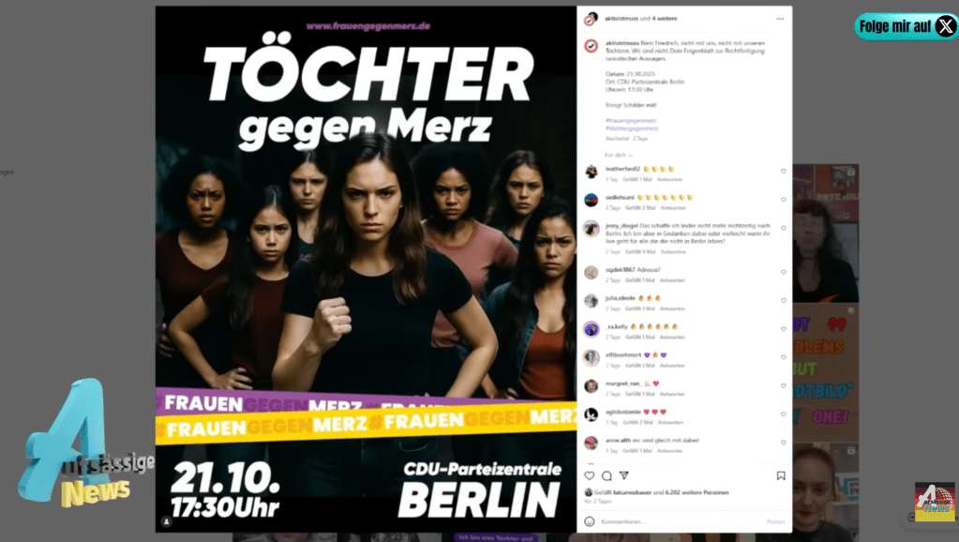Reply to ogdek1867's comment via Antworten
Viewport: 959px width, 542px height.
[672, 280]
